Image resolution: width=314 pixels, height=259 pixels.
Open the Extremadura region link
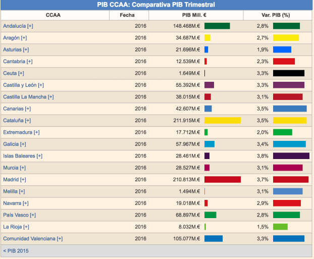pyautogui.click(x=17, y=132)
